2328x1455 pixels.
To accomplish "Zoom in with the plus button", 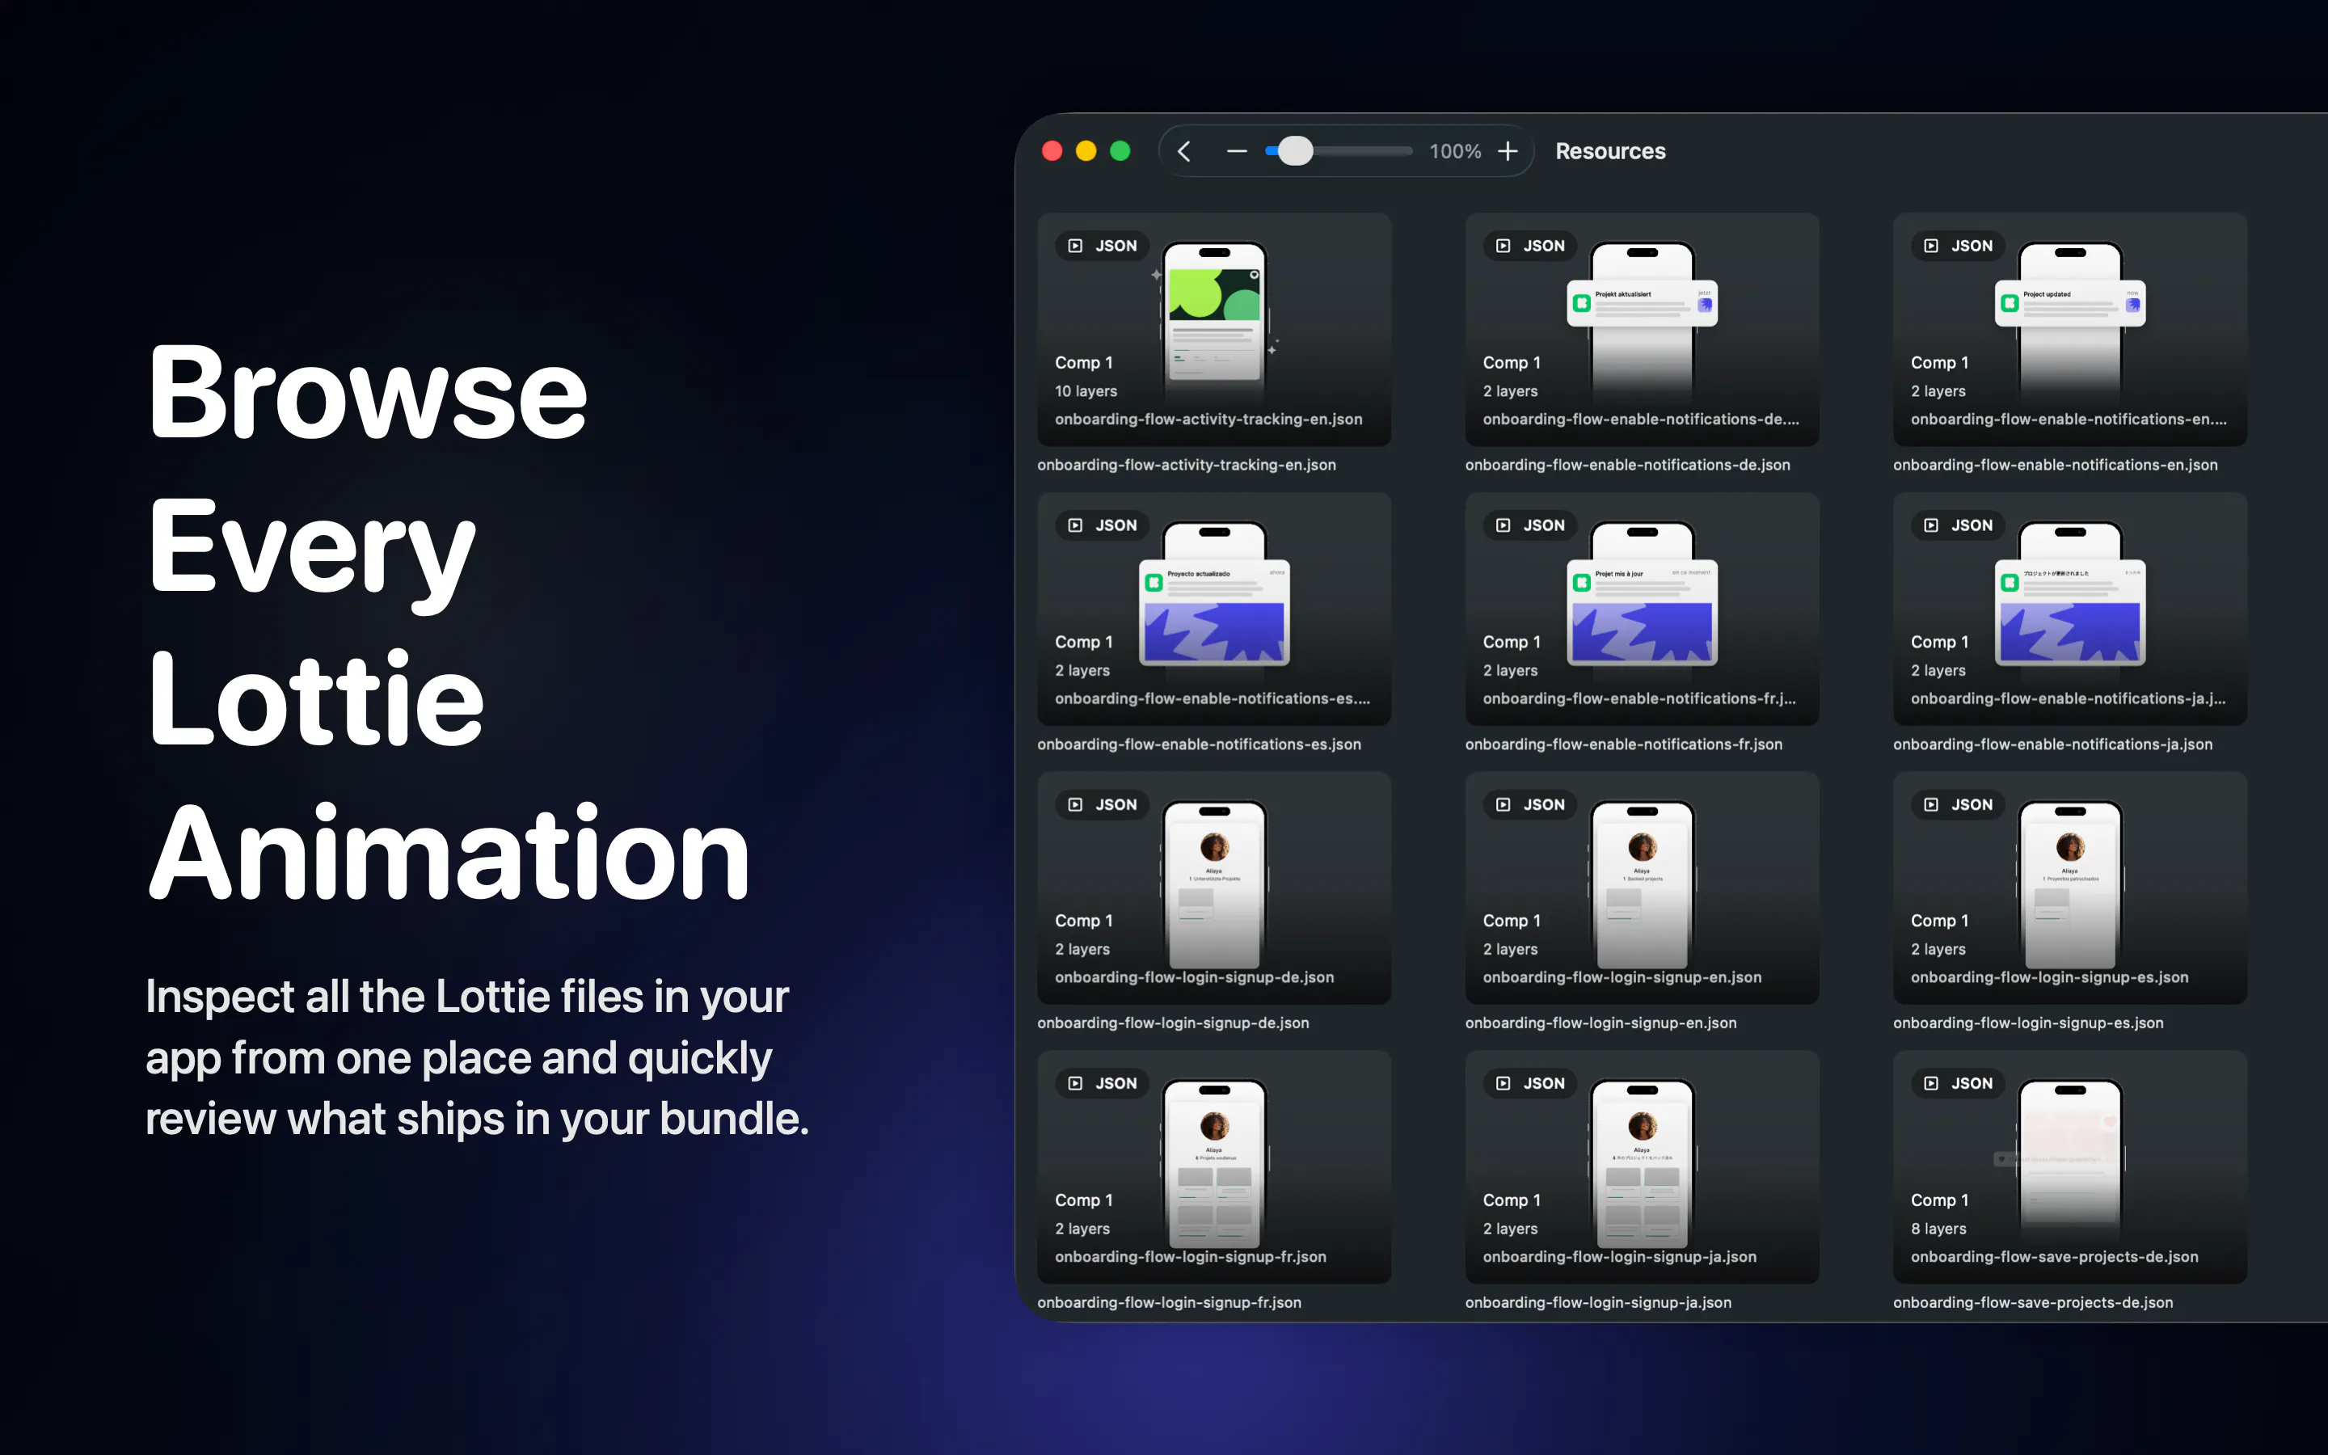I will (1508, 151).
